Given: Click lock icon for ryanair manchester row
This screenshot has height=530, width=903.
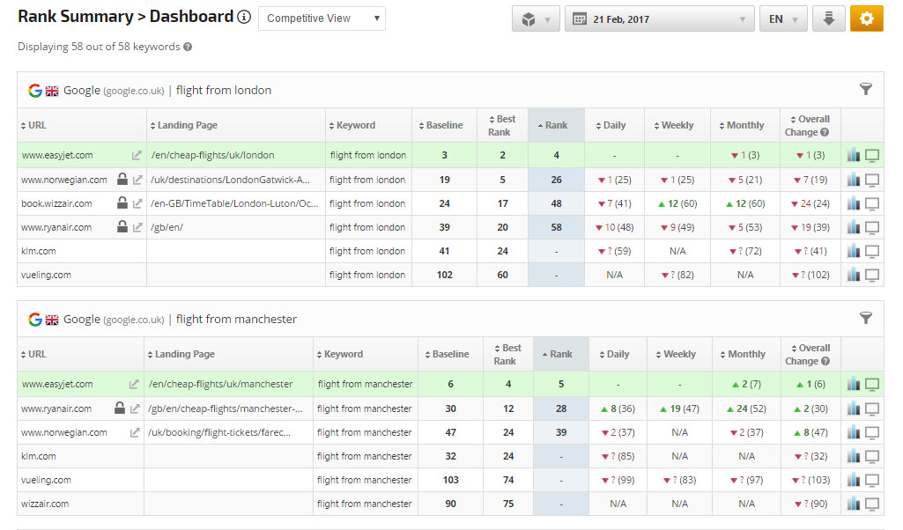Looking at the screenshot, I should (119, 408).
